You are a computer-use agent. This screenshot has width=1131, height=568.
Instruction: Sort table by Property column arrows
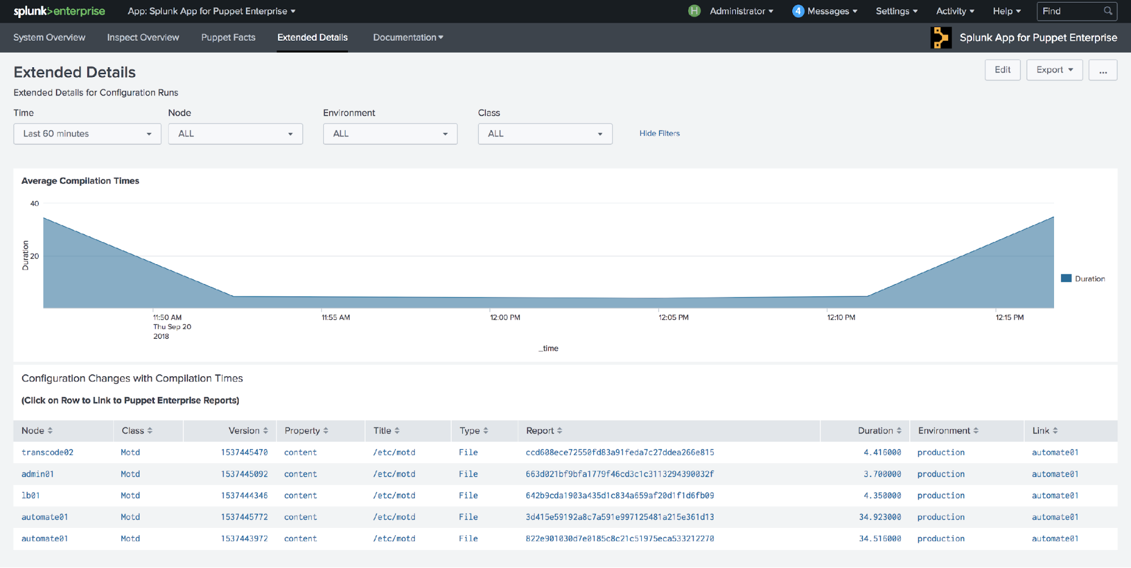(x=325, y=431)
